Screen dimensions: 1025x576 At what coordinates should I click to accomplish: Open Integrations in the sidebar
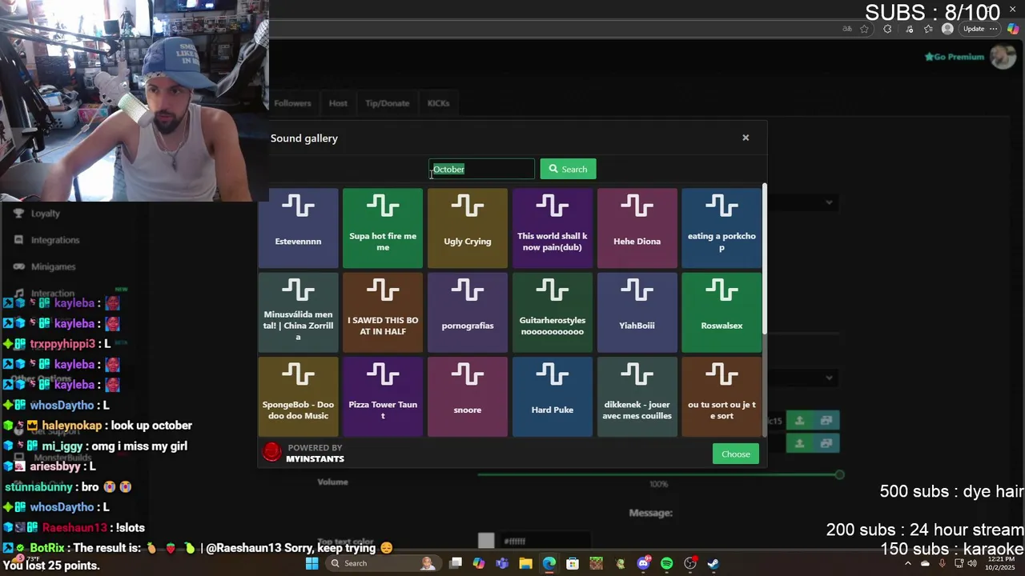coord(46,240)
